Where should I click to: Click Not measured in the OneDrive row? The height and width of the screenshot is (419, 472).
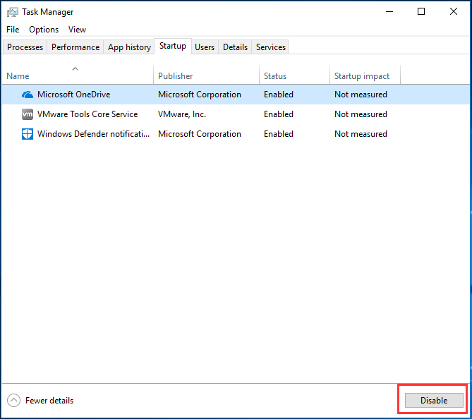coord(361,95)
